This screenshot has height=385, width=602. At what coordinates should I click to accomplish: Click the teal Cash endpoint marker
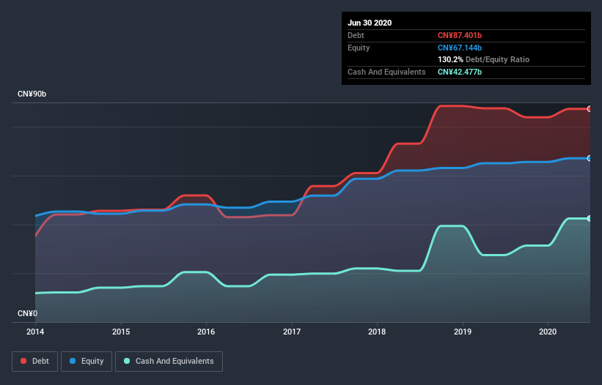[590, 218]
